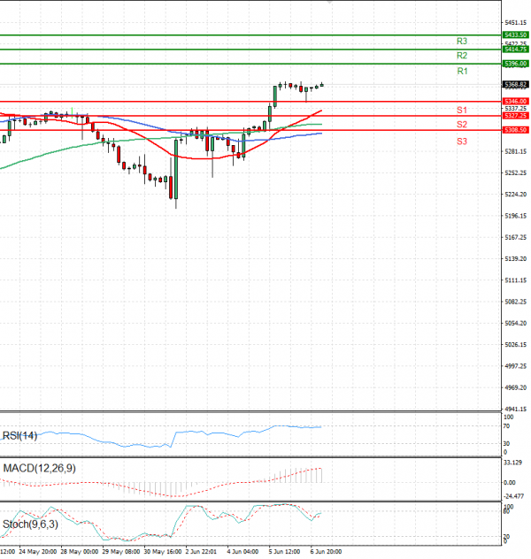Click the 5111.15 price axis value
This screenshot has height=559, width=531.
point(516,280)
